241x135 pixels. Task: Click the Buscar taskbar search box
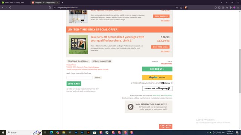pos(24,132)
